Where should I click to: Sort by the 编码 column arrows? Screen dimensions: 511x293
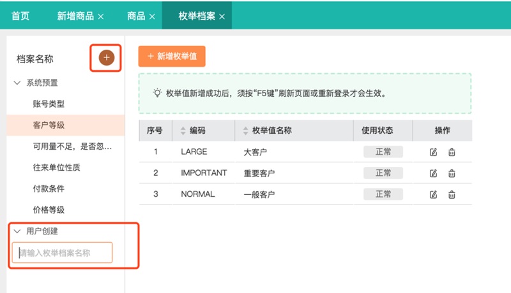coord(184,131)
